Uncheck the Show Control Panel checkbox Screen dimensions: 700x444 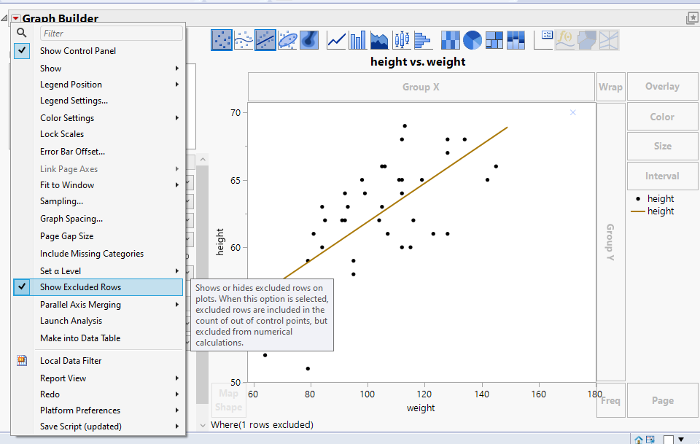20,50
